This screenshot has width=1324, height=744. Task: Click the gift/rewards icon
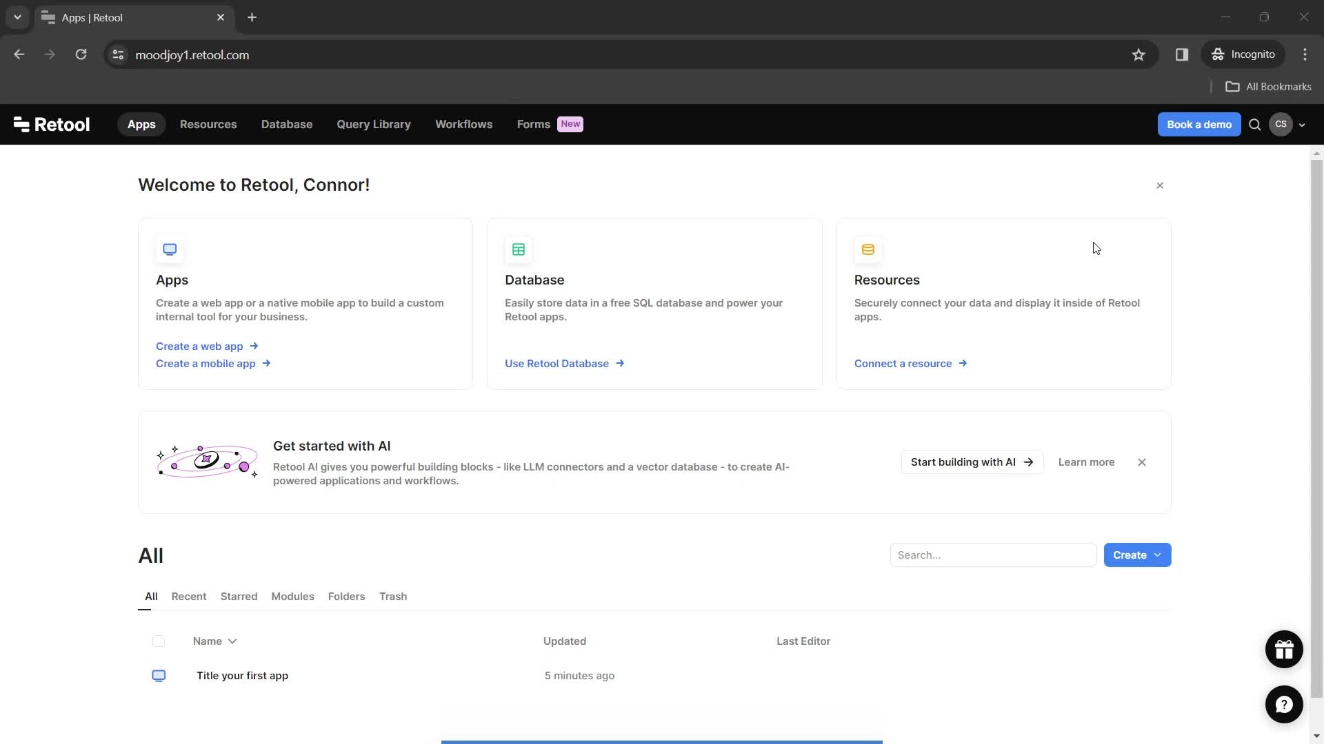coord(1284,649)
